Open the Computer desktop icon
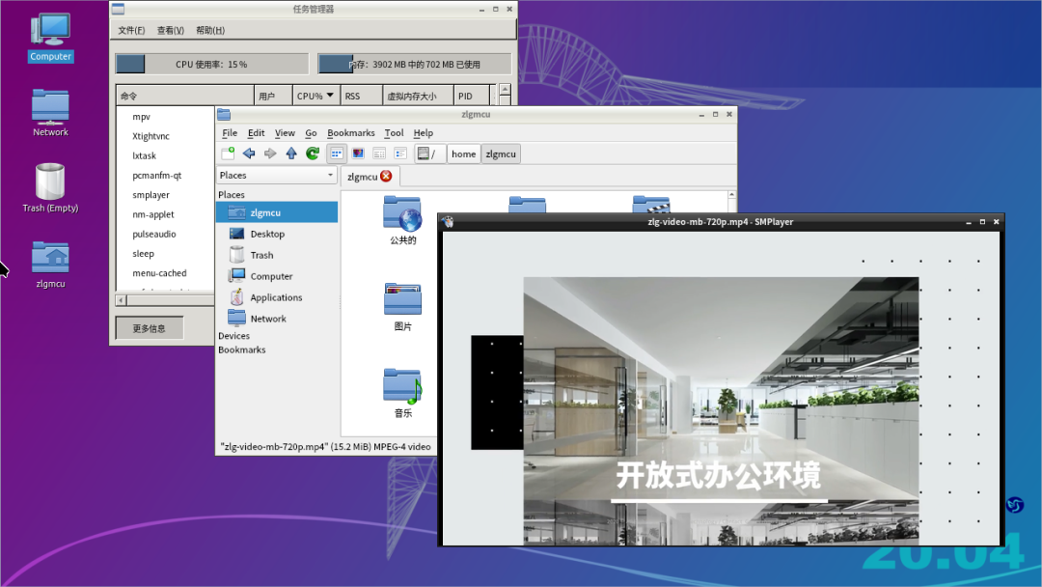Screen dimensions: 1042x587 (49, 34)
